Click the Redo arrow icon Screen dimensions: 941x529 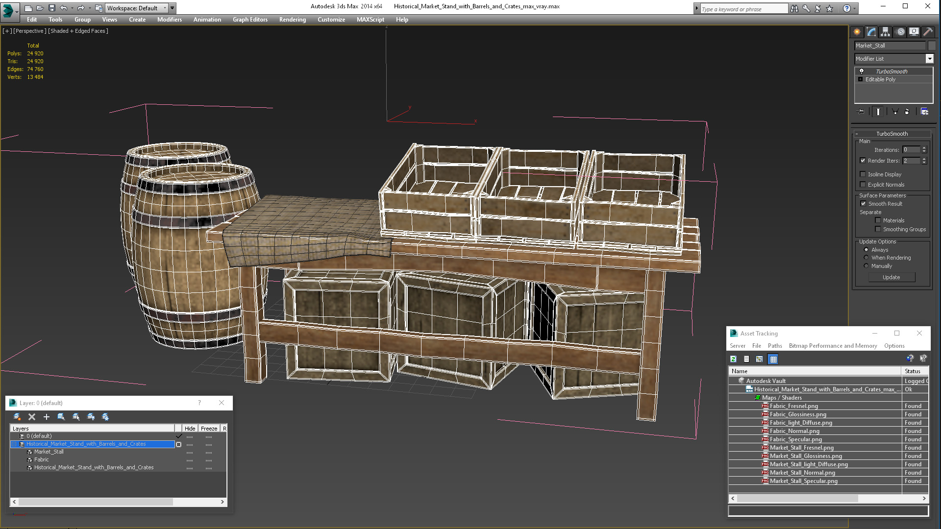[x=81, y=8]
